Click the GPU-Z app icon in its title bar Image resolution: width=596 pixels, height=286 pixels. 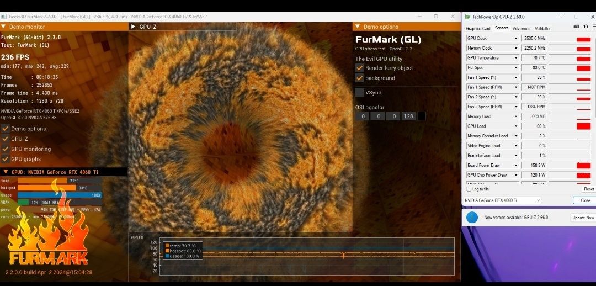tap(467, 17)
